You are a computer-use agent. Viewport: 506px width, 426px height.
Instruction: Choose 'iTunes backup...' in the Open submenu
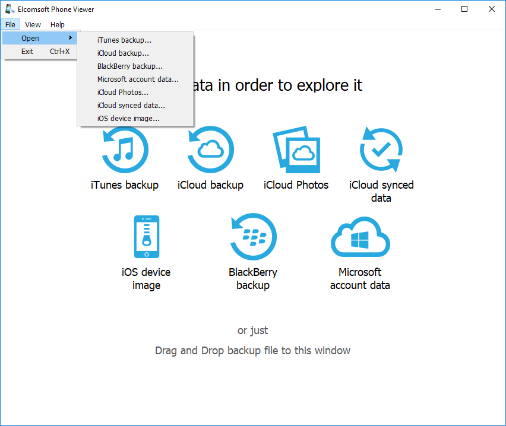(135, 40)
